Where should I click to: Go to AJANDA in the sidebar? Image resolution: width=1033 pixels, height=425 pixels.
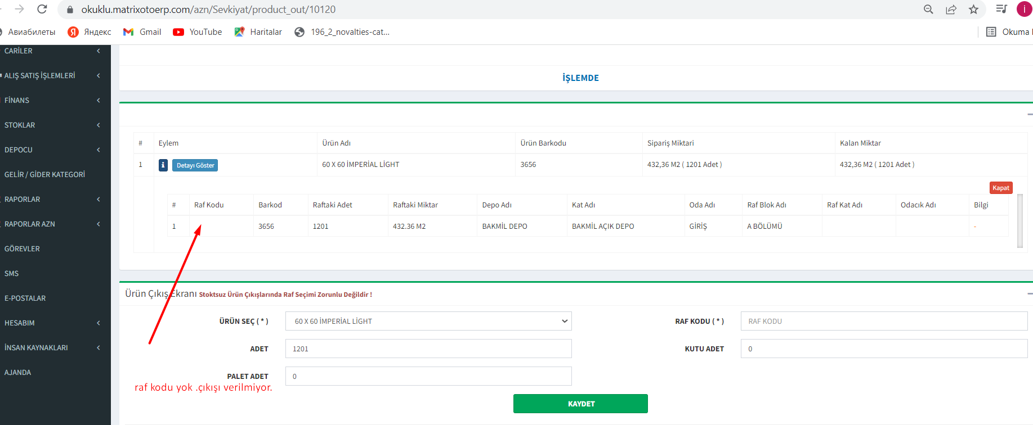coord(18,372)
